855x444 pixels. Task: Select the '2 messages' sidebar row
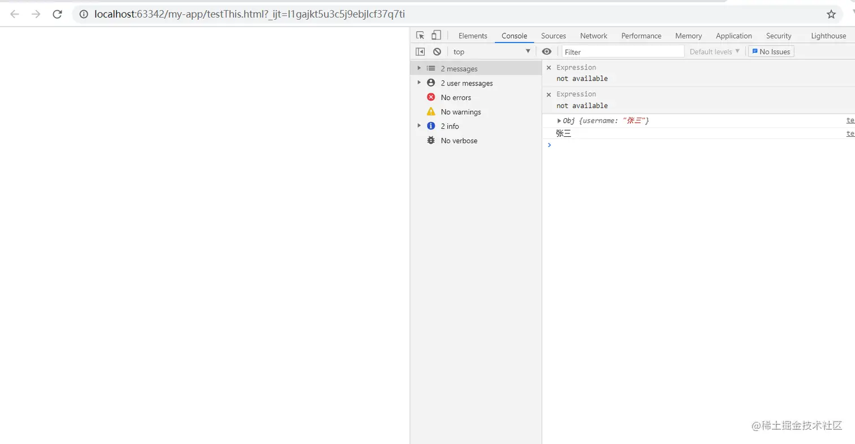click(476, 68)
